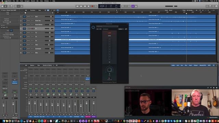Image resolution: width=219 pixels, height=123 pixels.
Task: Click the plugin large rotary knob
Action: [109, 70]
